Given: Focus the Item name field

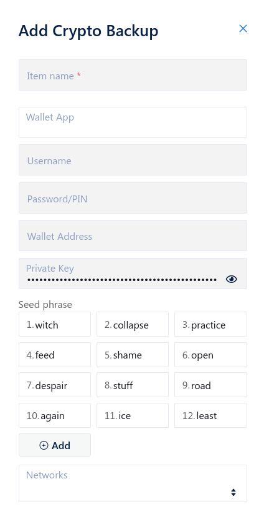Looking at the screenshot, I should (x=133, y=75).
